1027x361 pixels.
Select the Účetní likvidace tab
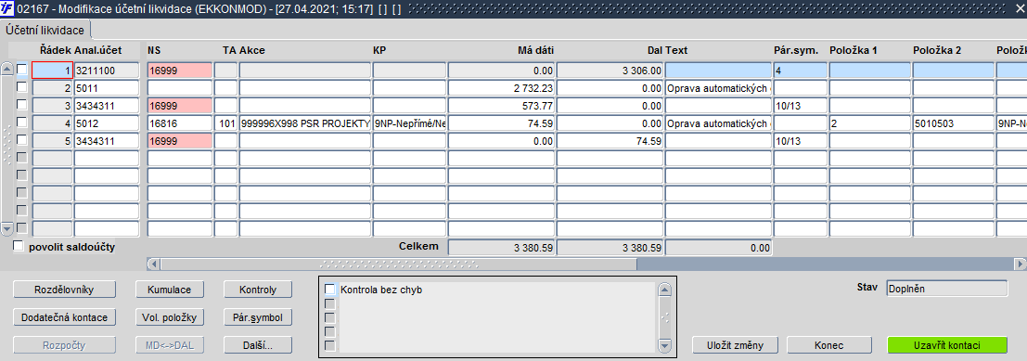coord(45,31)
